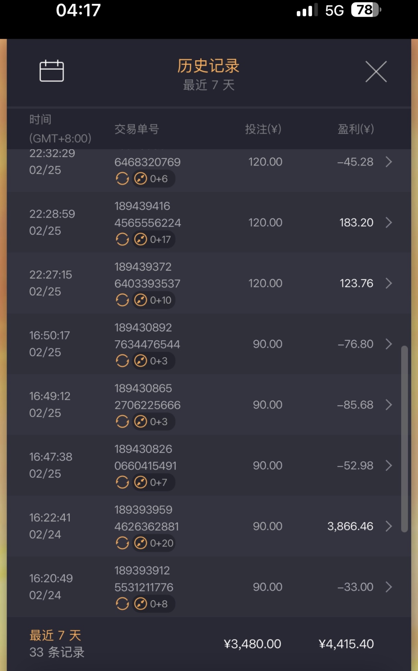Click replay icon for the 3,866.46 record
Image resolution: width=418 pixels, height=671 pixels.
(x=122, y=543)
